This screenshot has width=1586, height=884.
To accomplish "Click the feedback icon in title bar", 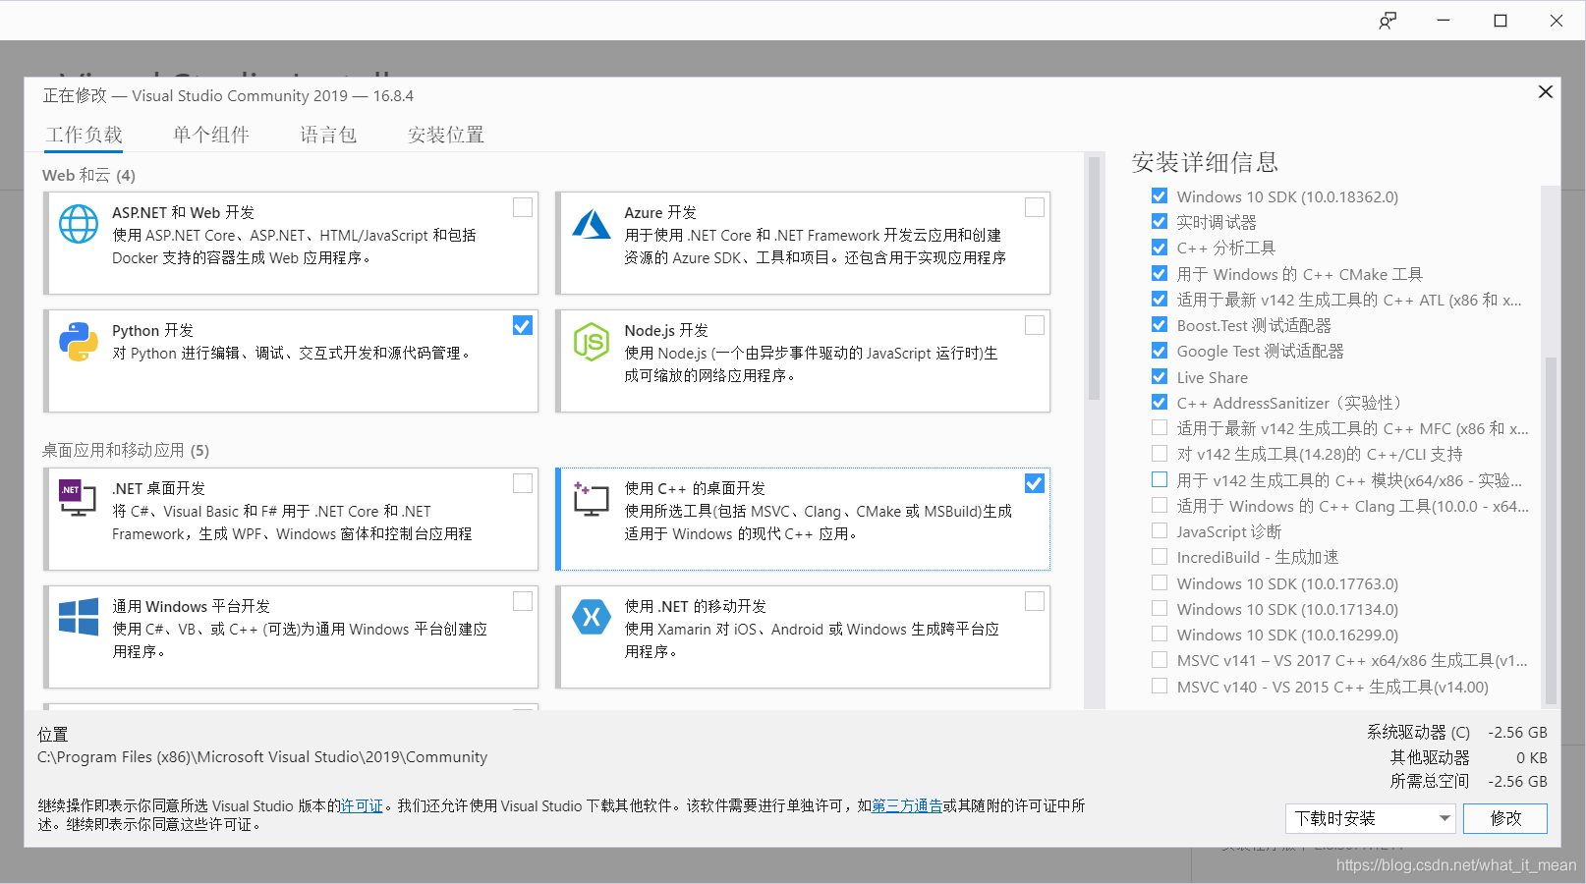I will (1388, 21).
